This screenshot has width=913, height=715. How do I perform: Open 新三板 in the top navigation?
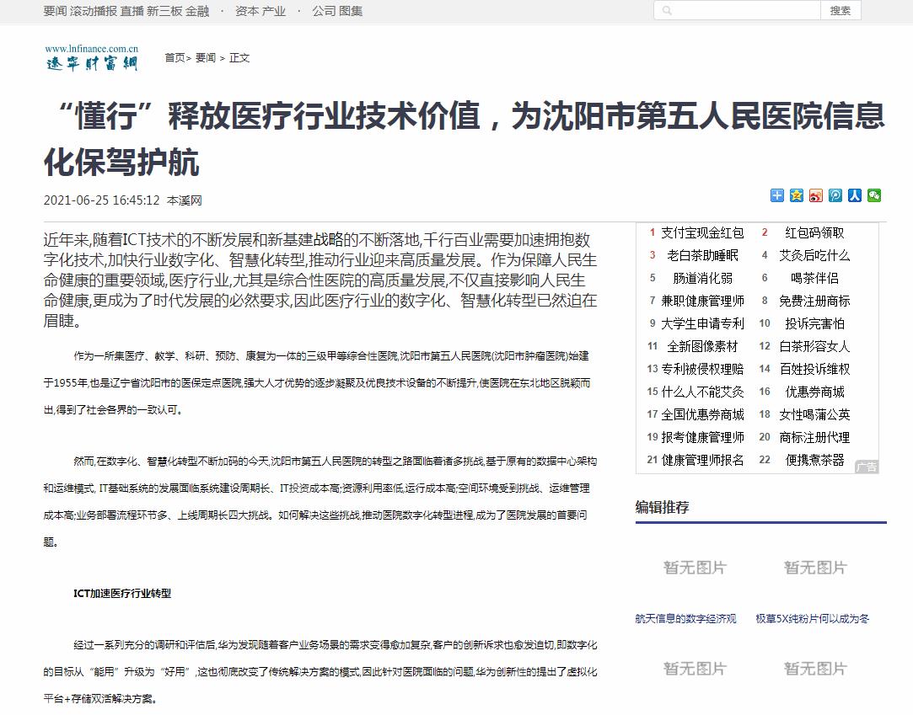pos(164,11)
